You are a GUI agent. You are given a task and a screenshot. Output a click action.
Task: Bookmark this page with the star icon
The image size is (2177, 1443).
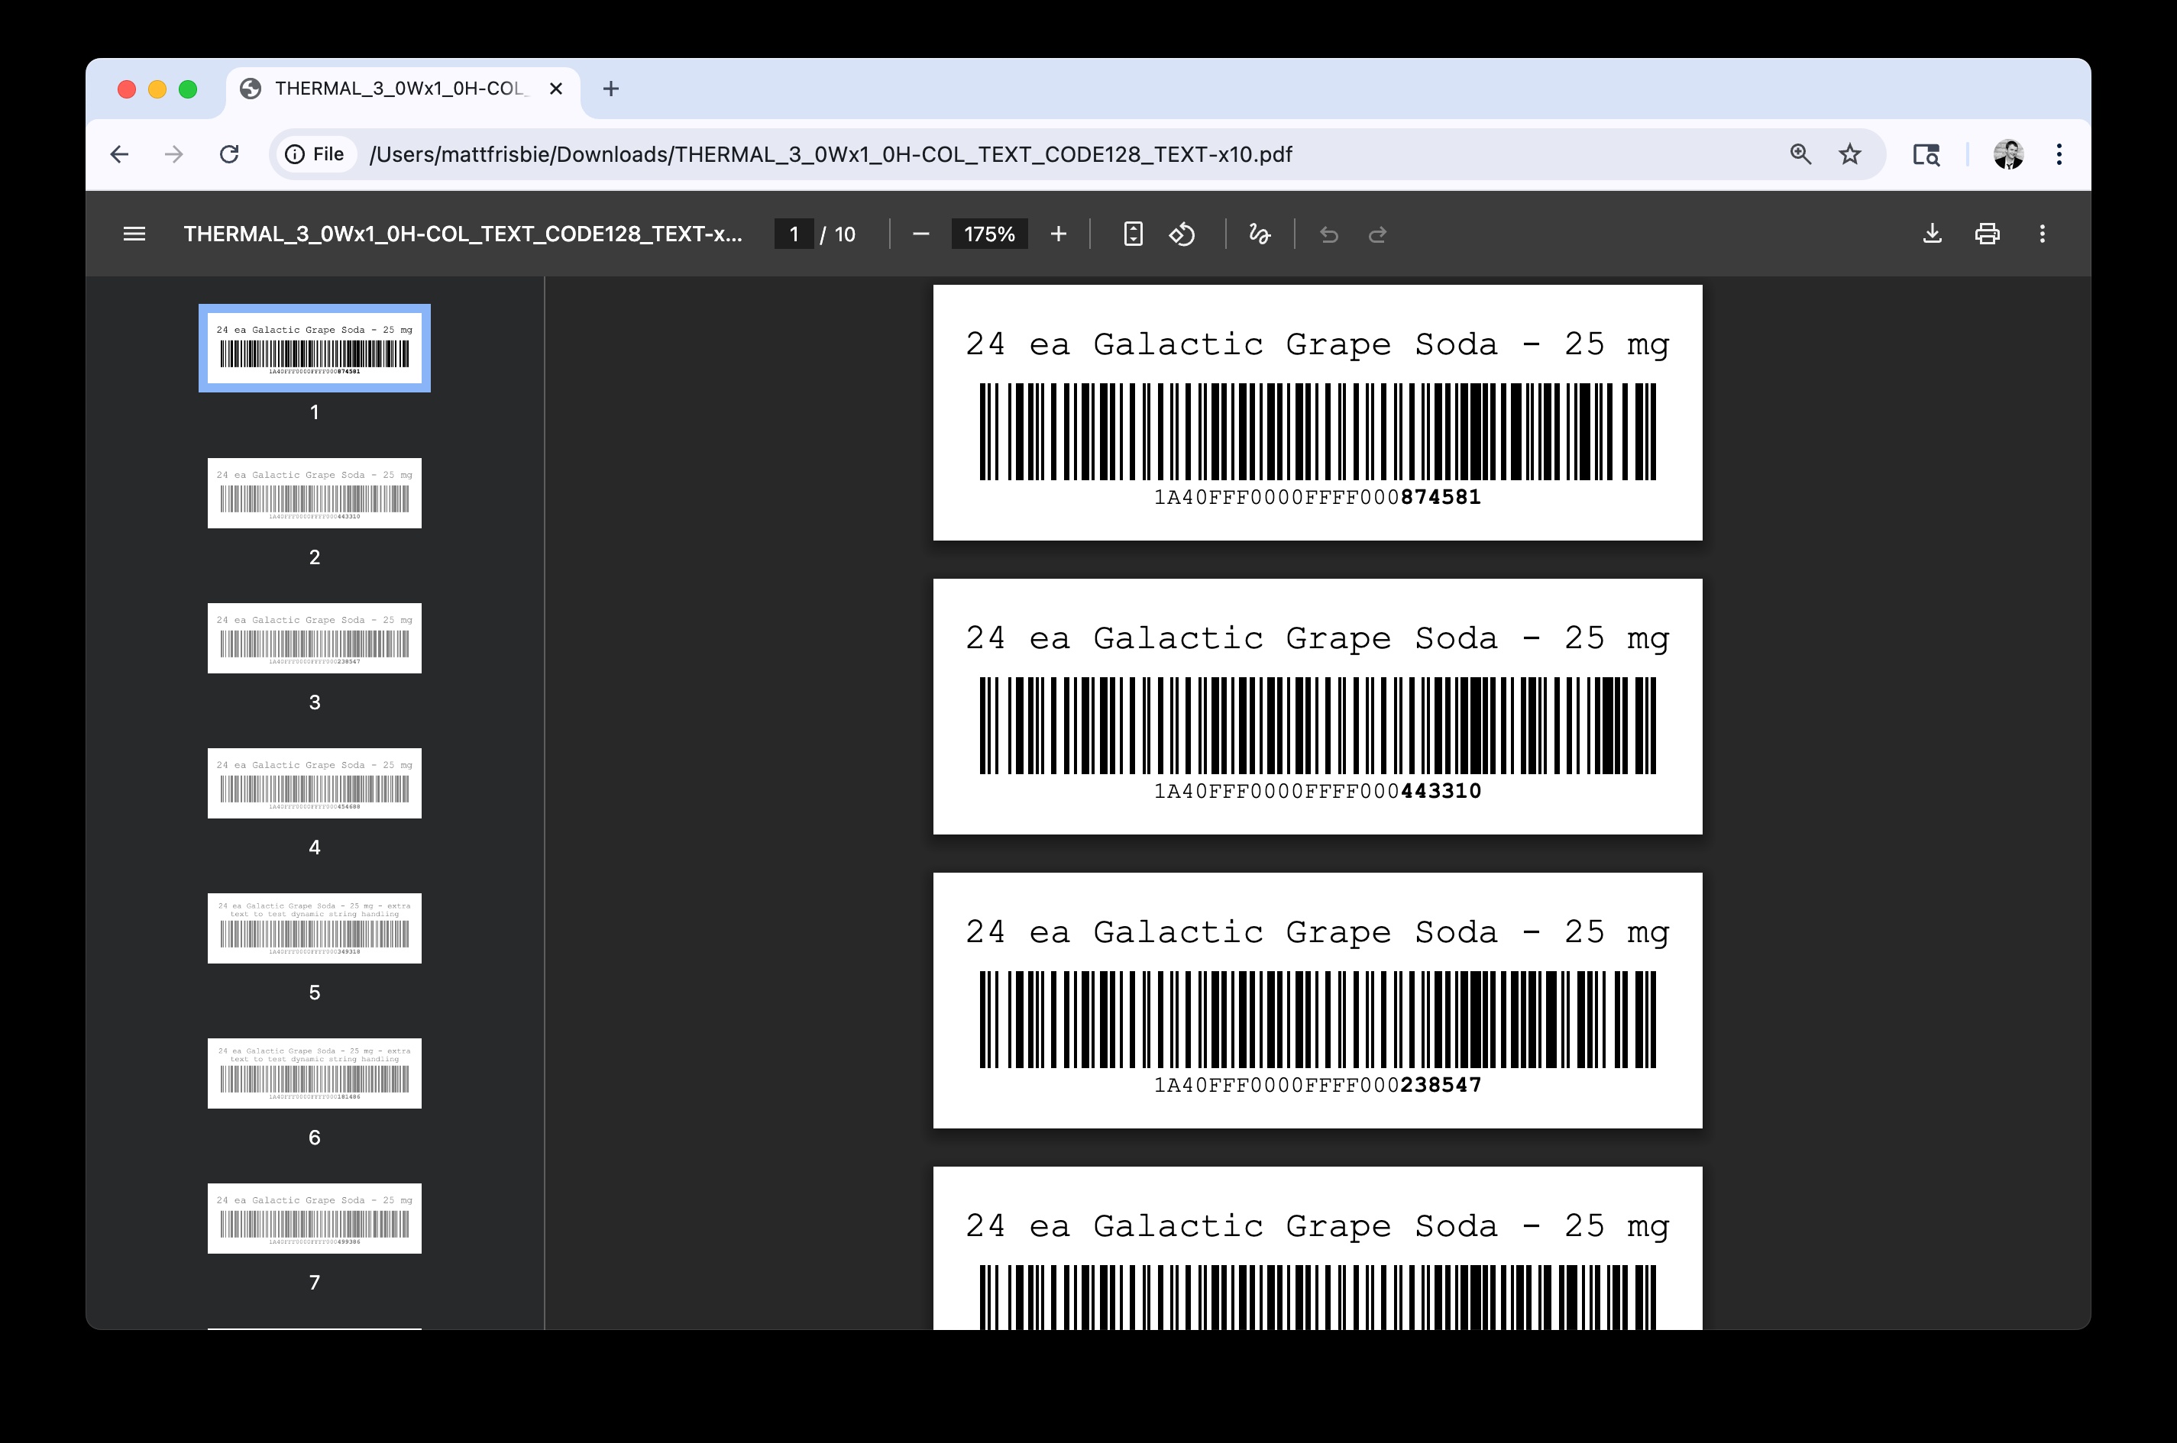(1849, 153)
